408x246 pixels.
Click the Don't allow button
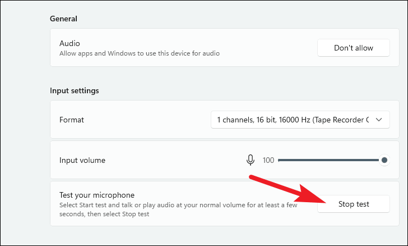(x=353, y=48)
